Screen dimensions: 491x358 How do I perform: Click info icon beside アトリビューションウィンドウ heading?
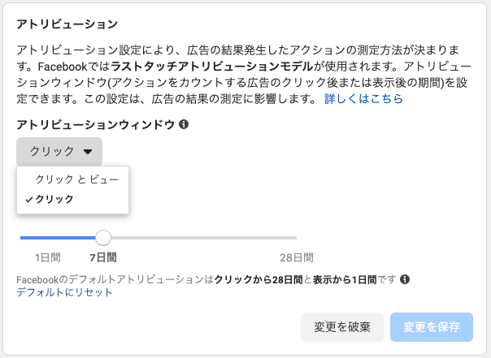tap(184, 125)
